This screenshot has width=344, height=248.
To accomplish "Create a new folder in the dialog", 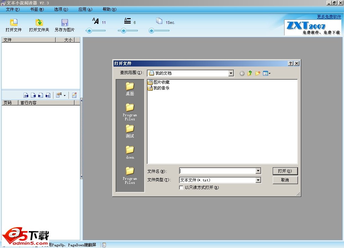I will click(258, 73).
